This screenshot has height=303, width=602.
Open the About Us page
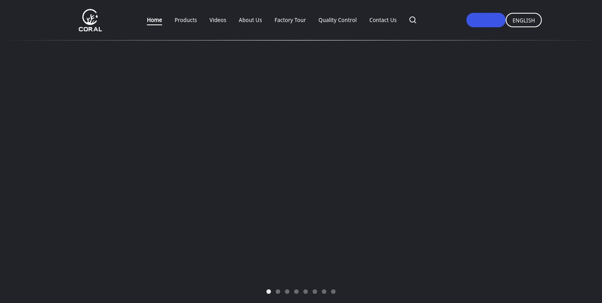(250, 20)
